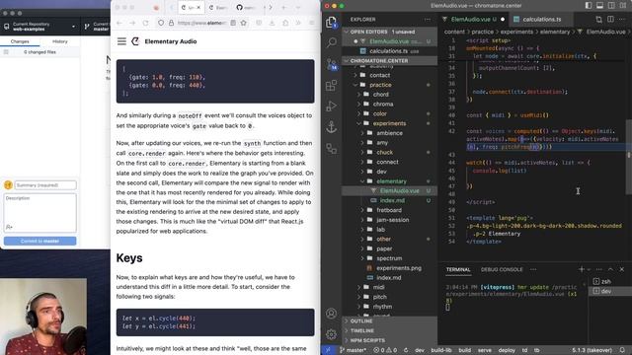Select the GitHub browser tab

pyautogui.click(x=247, y=8)
